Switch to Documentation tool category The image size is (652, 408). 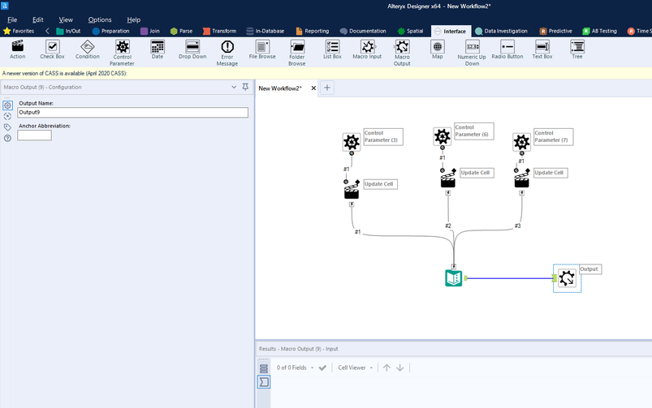[x=363, y=31]
